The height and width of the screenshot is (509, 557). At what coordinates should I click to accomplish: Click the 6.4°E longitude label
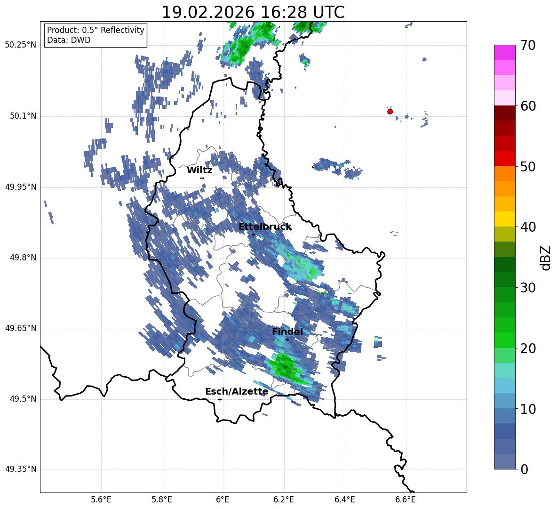coord(344,500)
